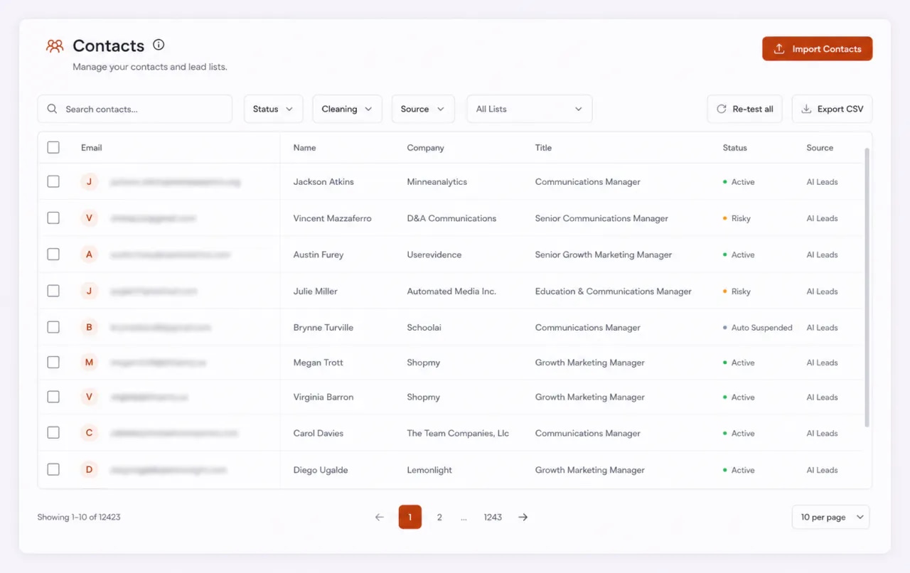910x573 pixels.
Task: Click the Auto Suspended status for Brynne Turville
Action: (x=758, y=327)
